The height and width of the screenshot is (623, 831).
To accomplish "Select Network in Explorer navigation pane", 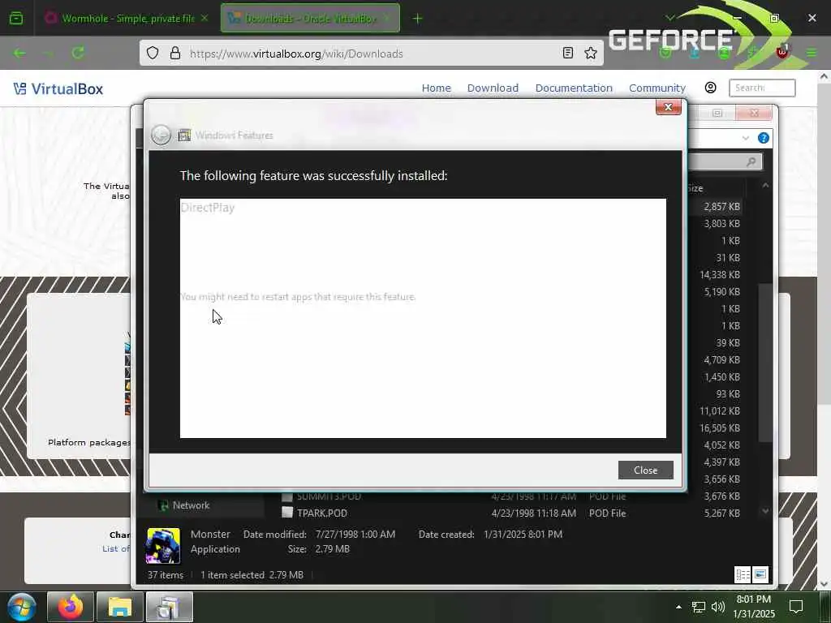I will [x=191, y=505].
